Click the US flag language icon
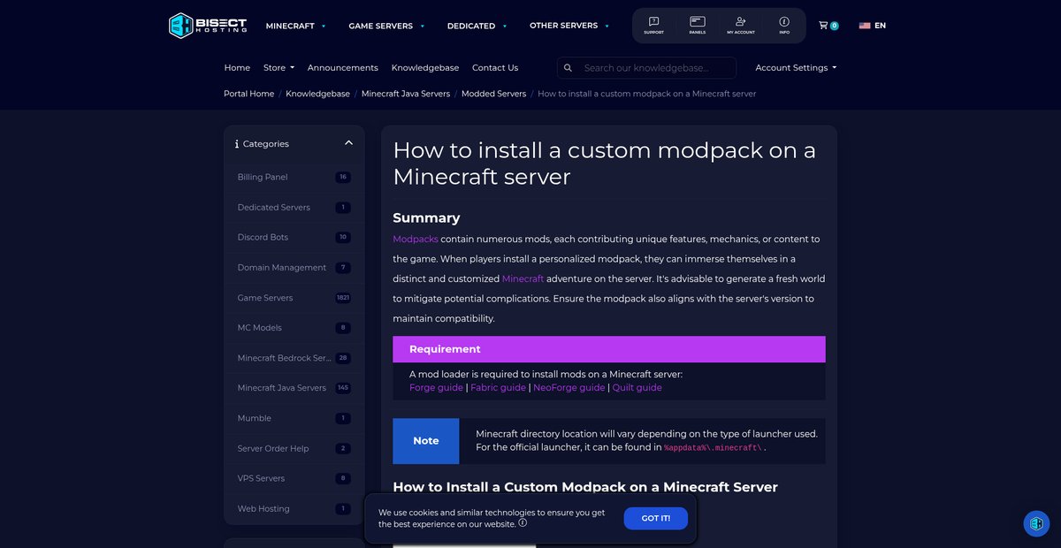 [865, 26]
